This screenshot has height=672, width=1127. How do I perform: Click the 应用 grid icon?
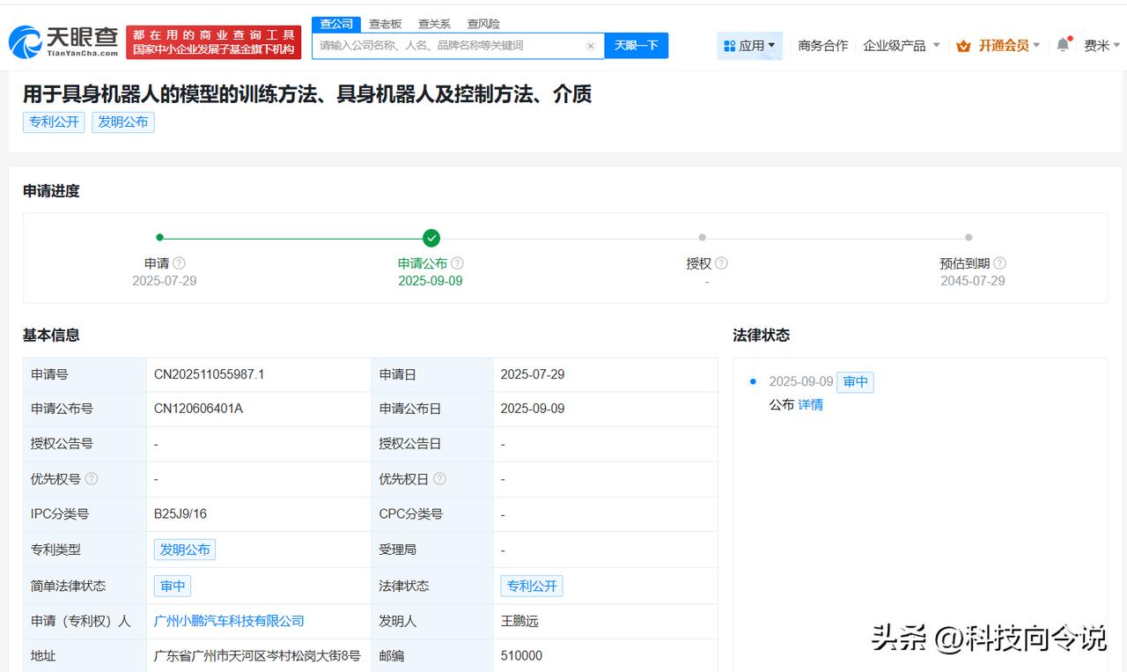coord(729,46)
